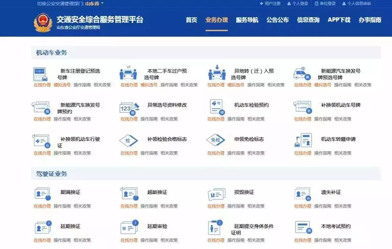Click the 用户注册 link in top bar
The image size is (392, 249).
270,4
